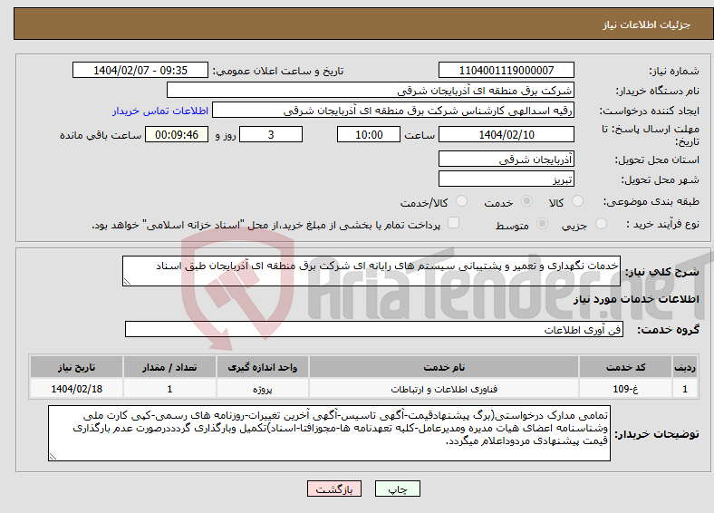Click the توضیحات خریدار notes textarea
This screenshot has height=513, width=714.
(329, 433)
